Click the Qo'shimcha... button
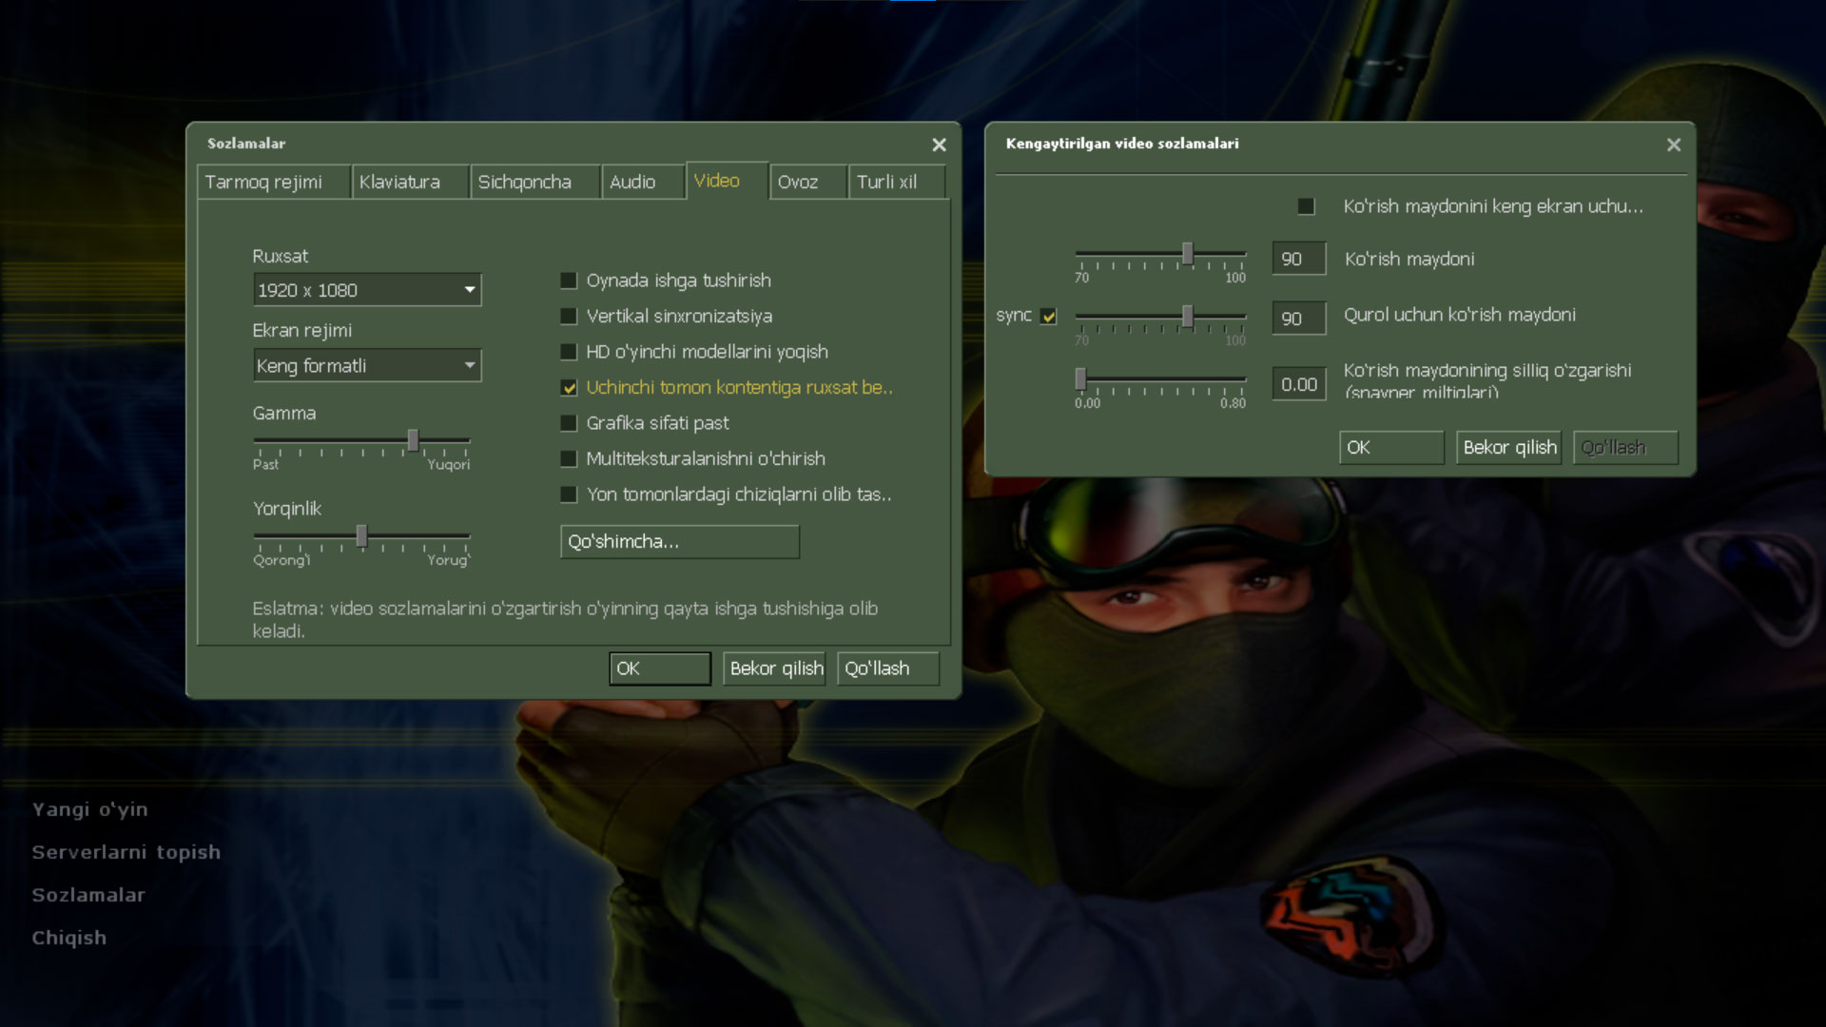 680,542
